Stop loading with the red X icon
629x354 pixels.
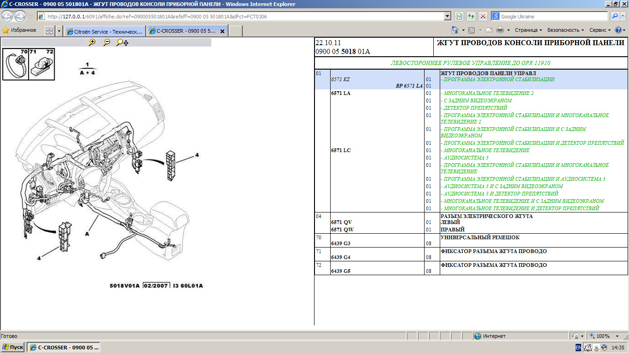click(x=483, y=16)
